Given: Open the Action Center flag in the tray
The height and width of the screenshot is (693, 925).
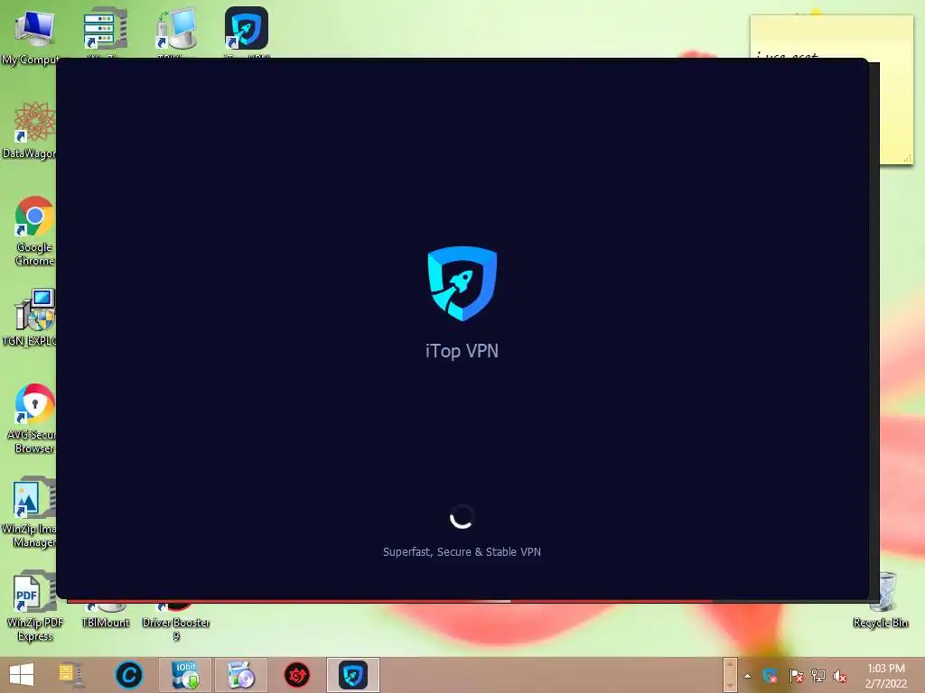Looking at the screenshot, I should 796,676.
